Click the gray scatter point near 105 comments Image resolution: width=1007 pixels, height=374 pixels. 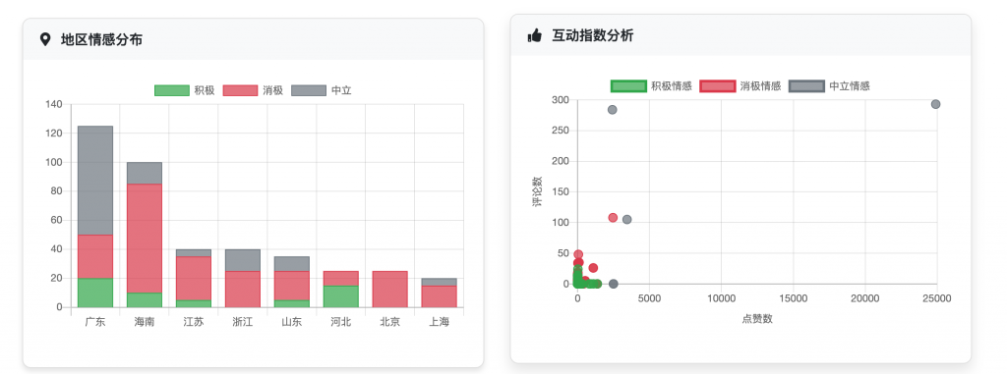(x=626, y=220)
